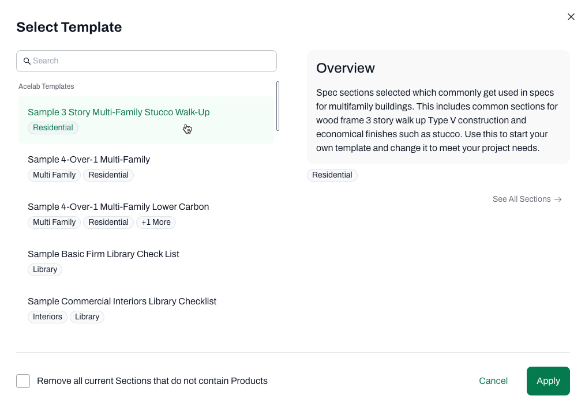
Task: Select Sample Basic Firm Library Check List
Action: (x=147, y=262)
